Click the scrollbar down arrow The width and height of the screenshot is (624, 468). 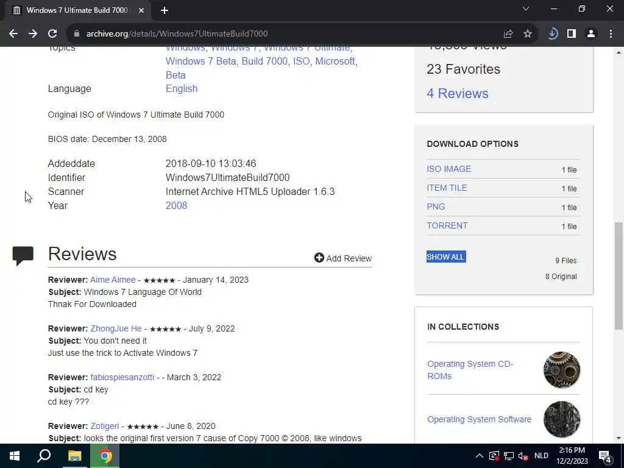pyautogui.click(x=619, y=438)
